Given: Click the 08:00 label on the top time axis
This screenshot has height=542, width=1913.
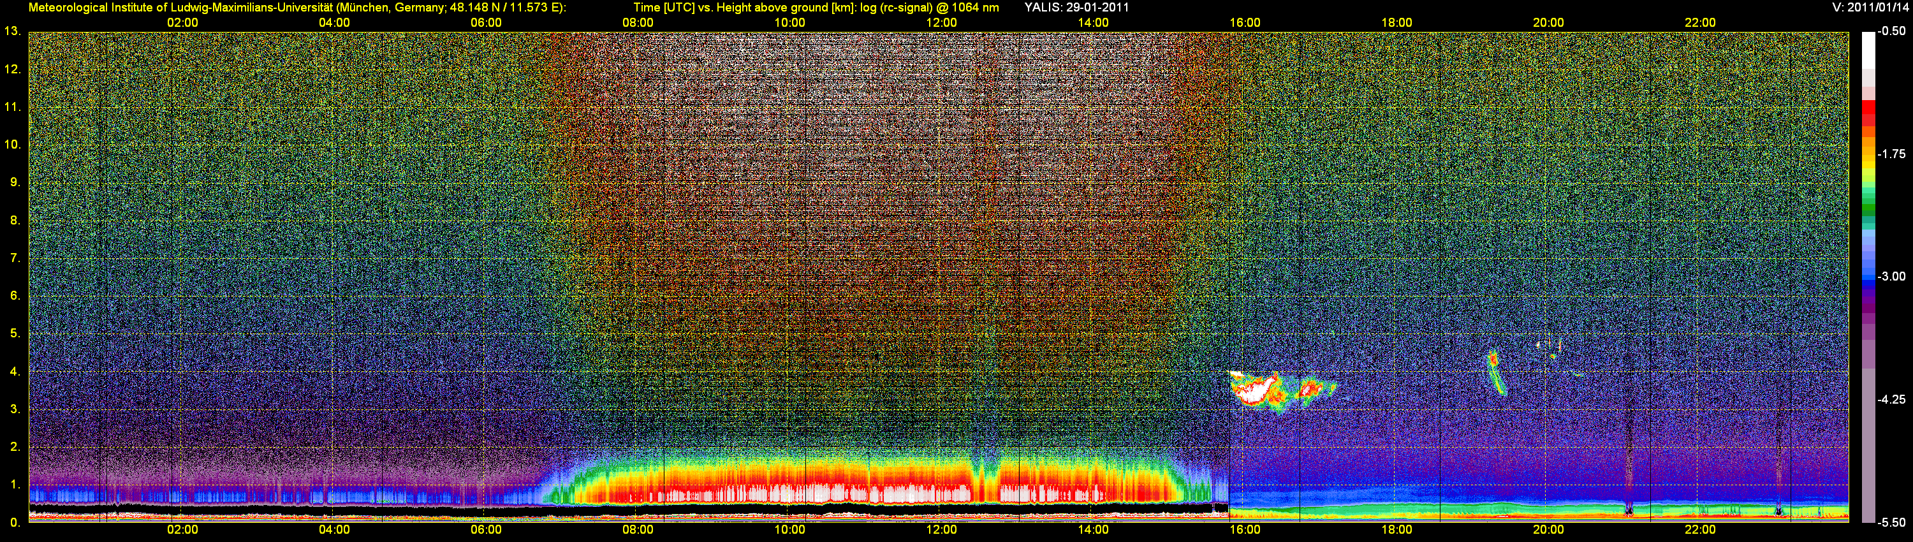Looking at the screenshot, I should click(638, 23).
